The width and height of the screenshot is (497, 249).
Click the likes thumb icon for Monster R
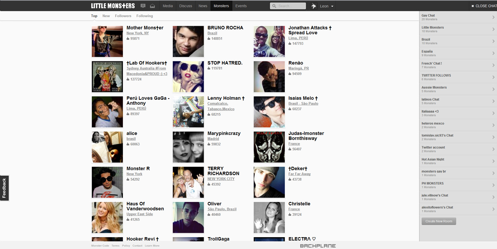128,179
